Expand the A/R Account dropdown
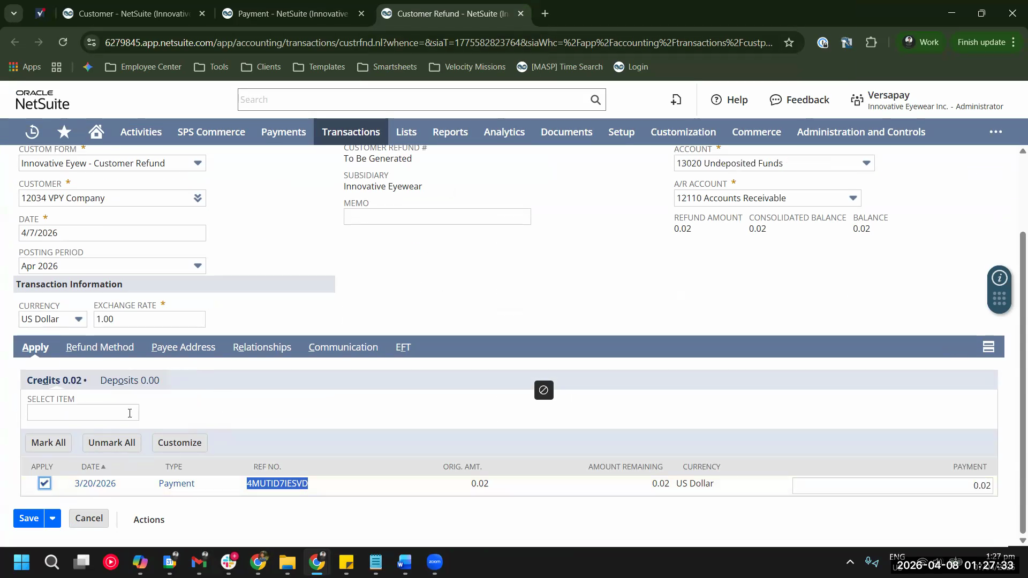Screen dimensions: 1028x578 point(853,198)
